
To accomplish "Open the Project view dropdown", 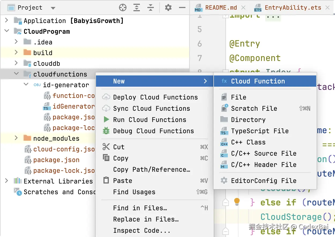I will click(x=53, y=8).
